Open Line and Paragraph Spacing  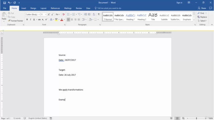click(x=84, y=20)
